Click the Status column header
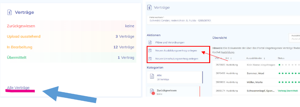The image size is (300, 107). pyautogui.click(x=281, y=58)
